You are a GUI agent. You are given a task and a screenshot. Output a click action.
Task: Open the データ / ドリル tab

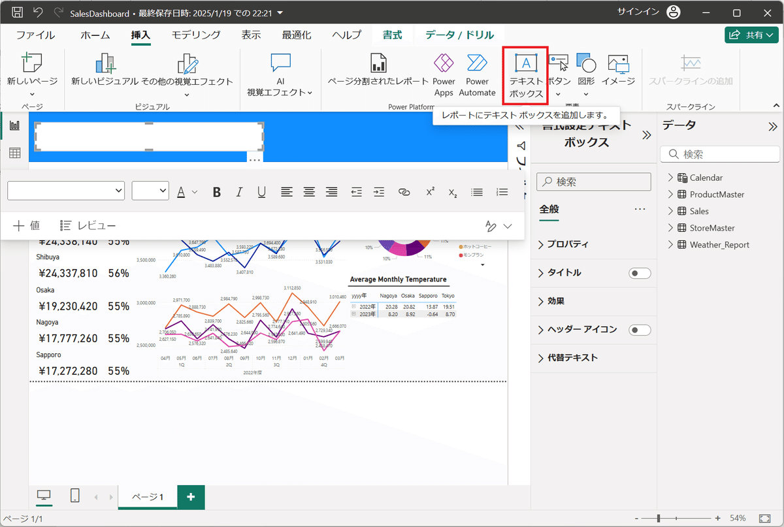click(460, 35)
